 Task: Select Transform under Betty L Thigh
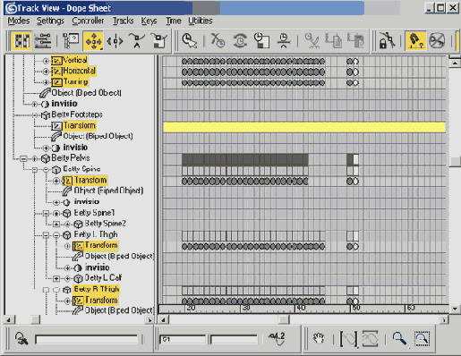(x=101, y=245)
